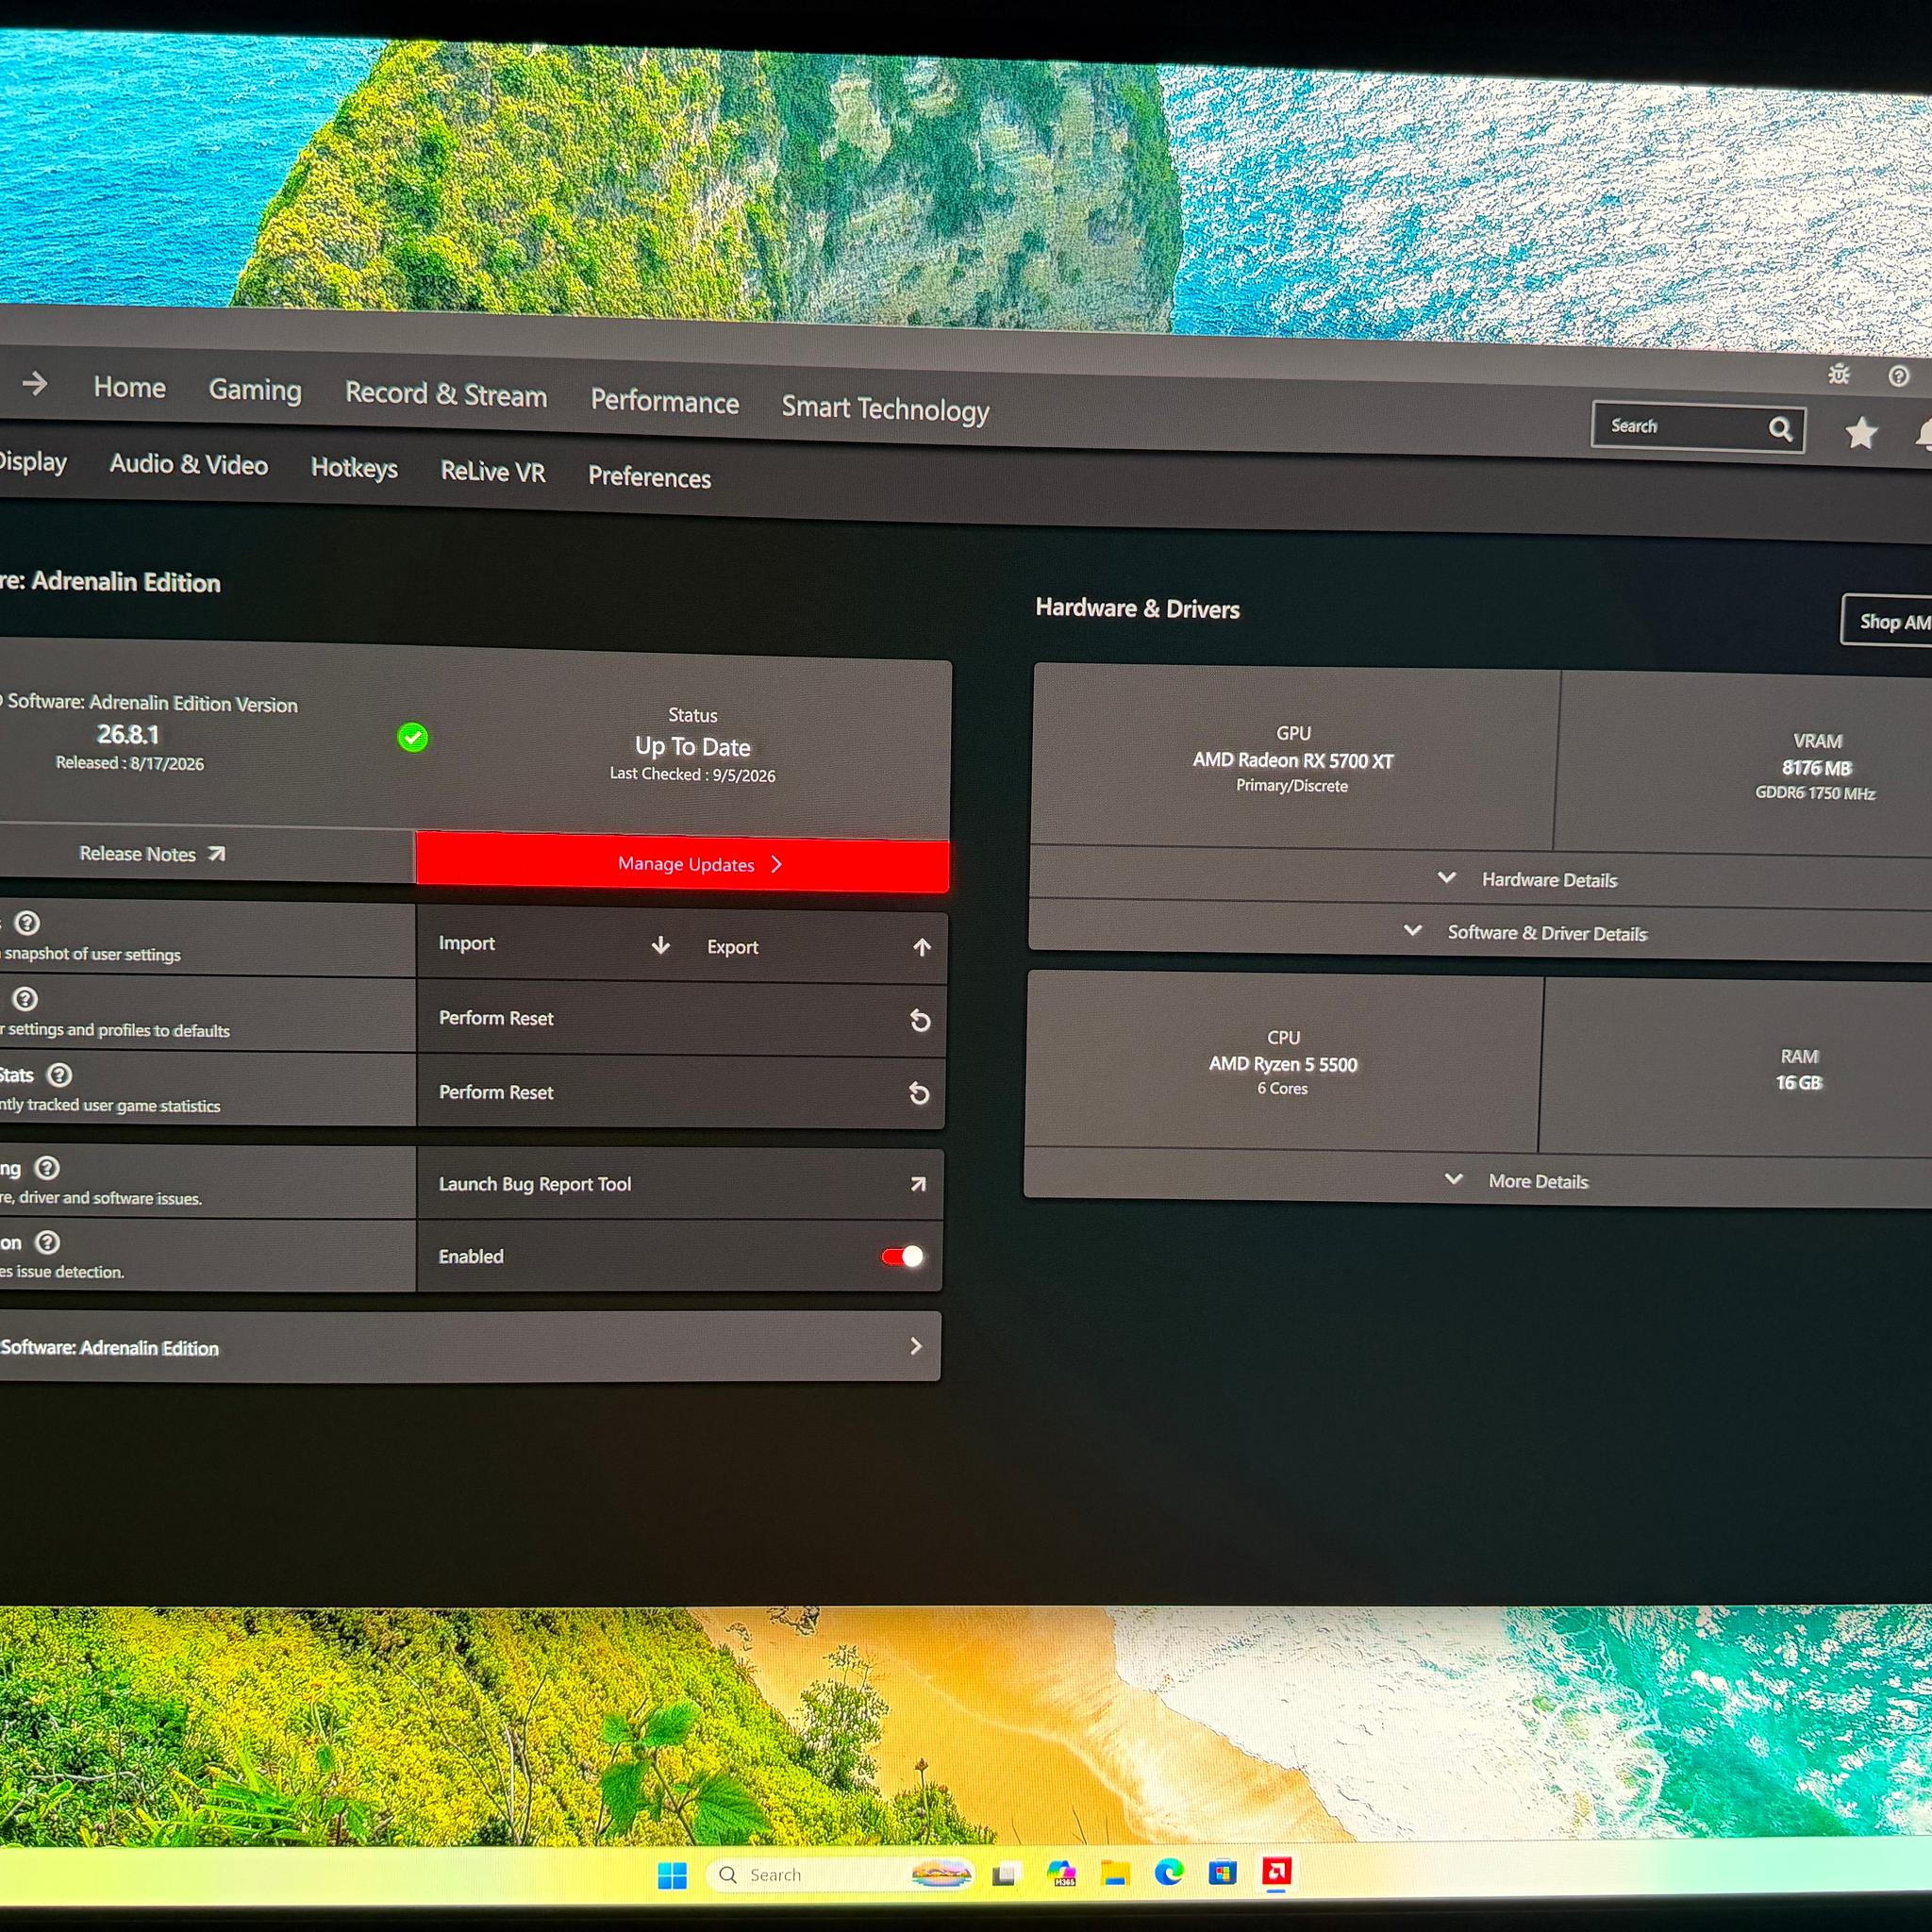This screenshot has width=1932, height=1932.
Task: Open the bug report icon in title bar
Action: tap(1839, 374)
